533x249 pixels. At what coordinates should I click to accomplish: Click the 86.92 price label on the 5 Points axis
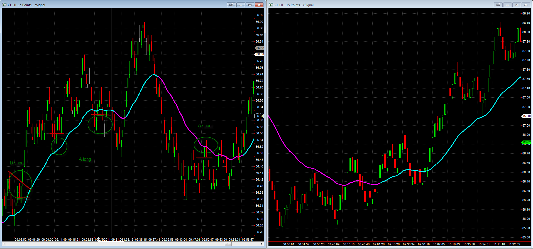pyautogui.click(x=259, y=15)
